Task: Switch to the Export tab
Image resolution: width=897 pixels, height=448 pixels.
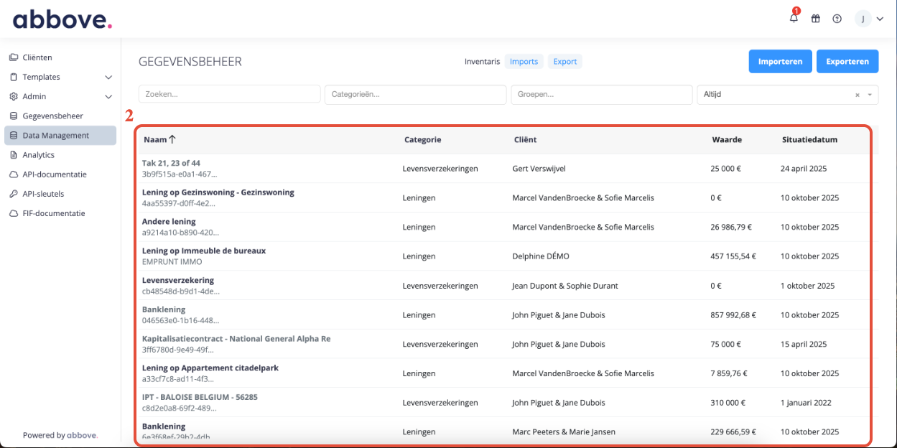Action: (564, 62)
